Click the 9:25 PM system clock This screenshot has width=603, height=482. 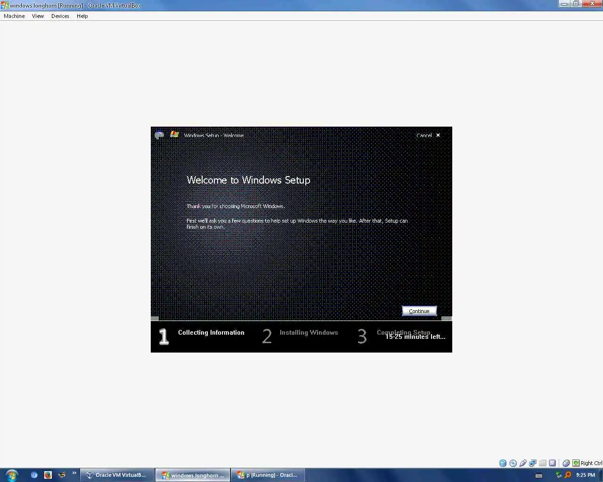[x=586, y=475]
